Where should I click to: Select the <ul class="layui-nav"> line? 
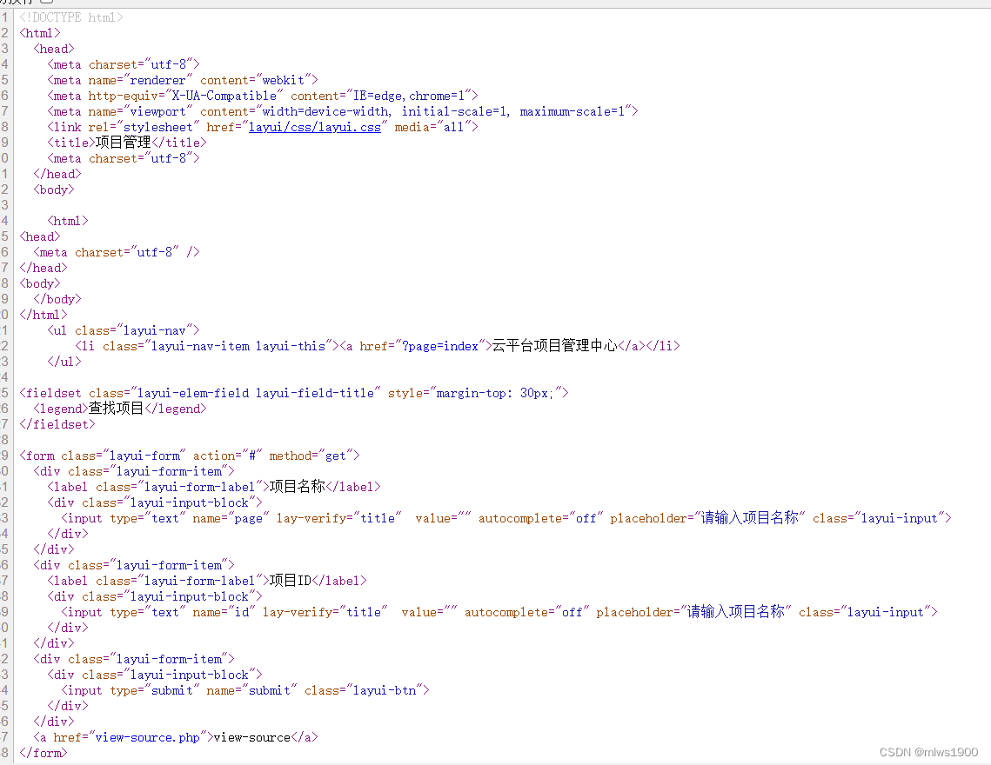(124, 330)
